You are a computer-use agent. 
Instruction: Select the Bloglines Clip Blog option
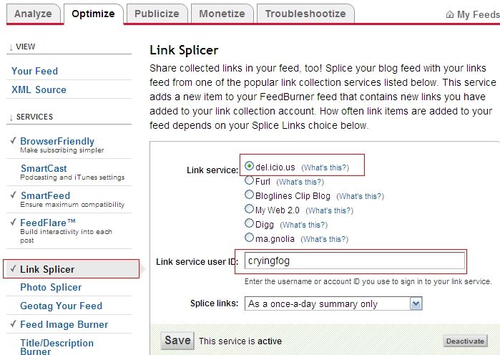(x=249, y=195)
